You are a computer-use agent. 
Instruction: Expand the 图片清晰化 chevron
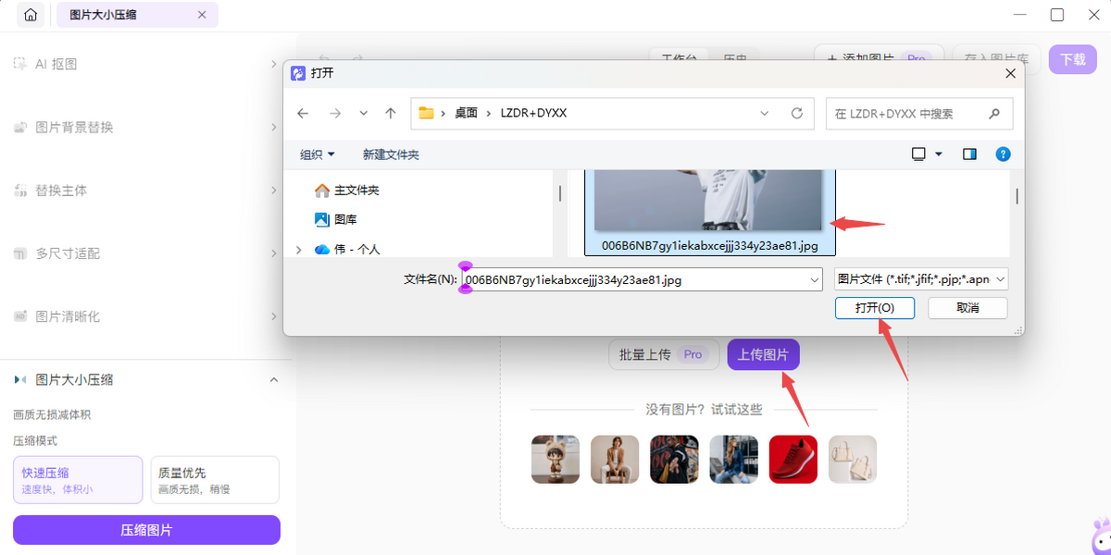274,315
